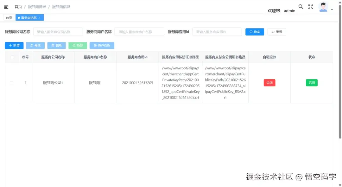Check the checkbox for 服务商公司1 row

tap(12, 83)
